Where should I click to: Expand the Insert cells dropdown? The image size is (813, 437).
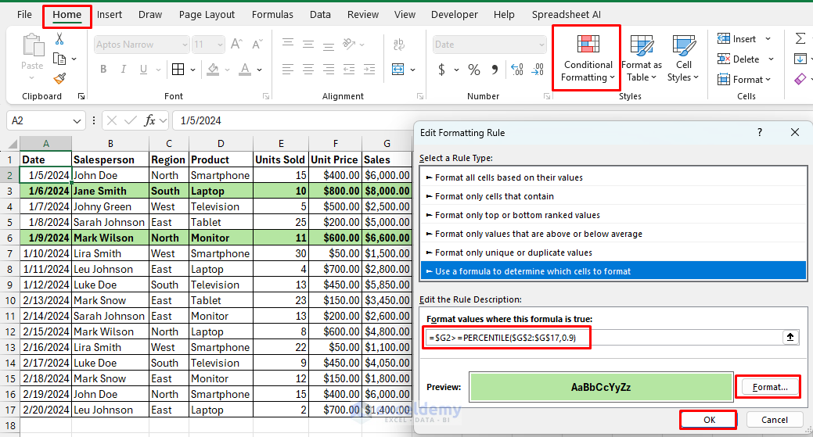768,39
